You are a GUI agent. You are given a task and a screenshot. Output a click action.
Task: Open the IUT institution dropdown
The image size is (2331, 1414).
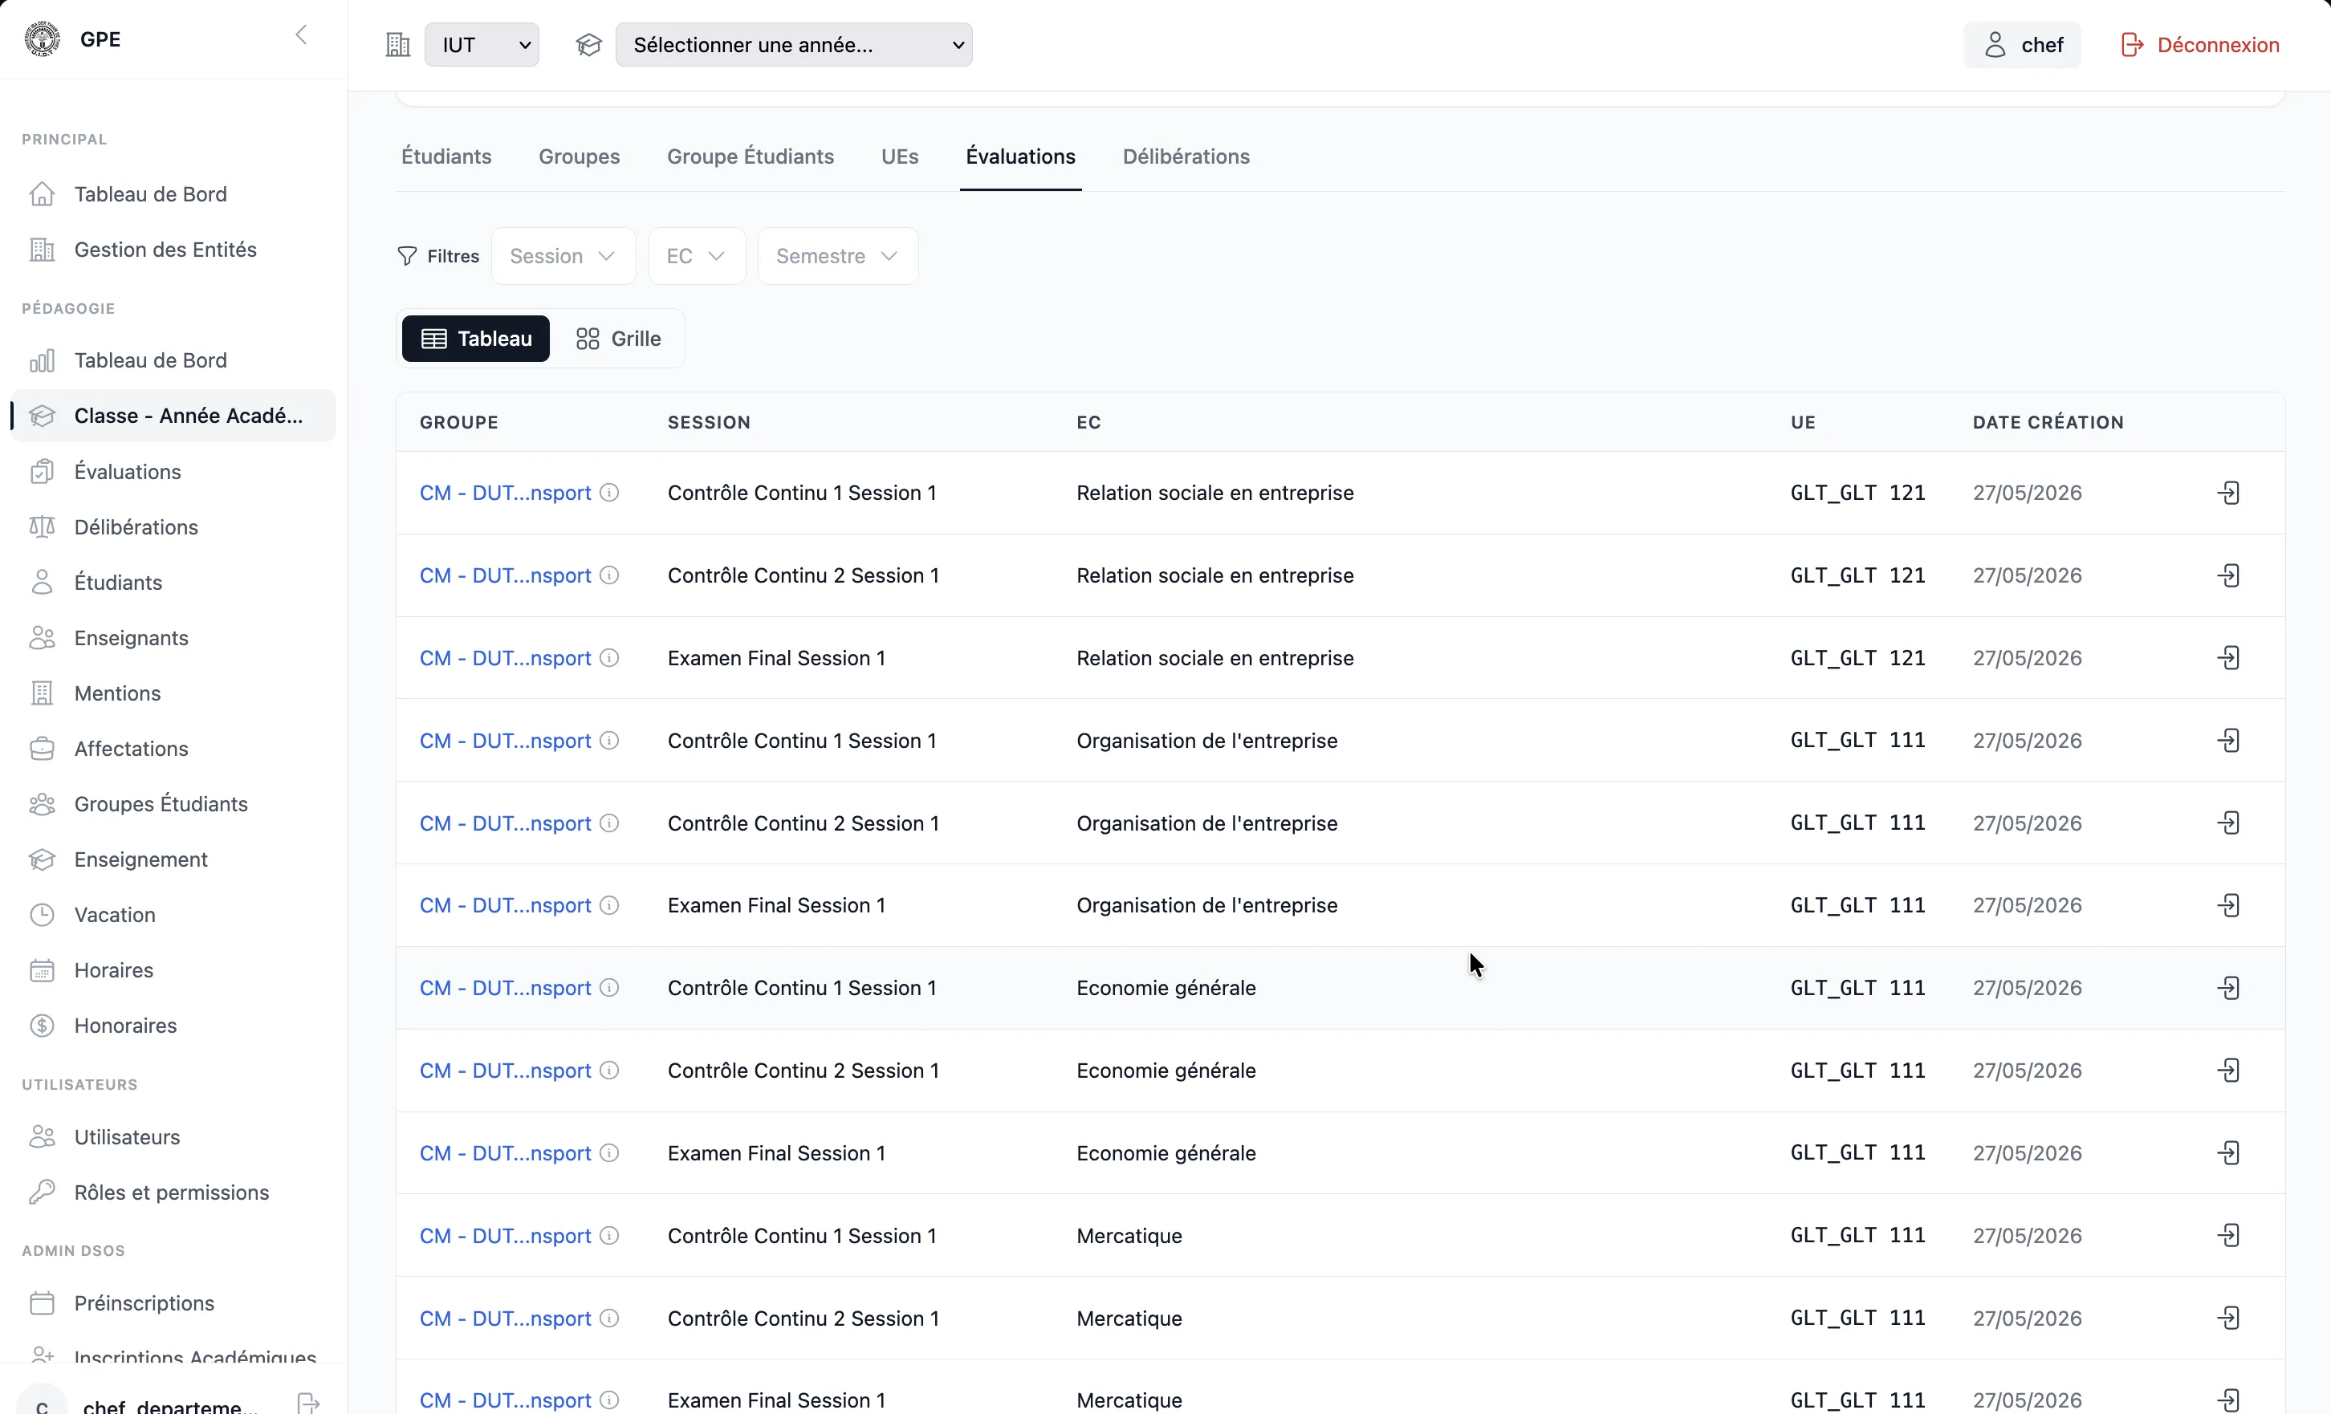[x=482, y=44]
